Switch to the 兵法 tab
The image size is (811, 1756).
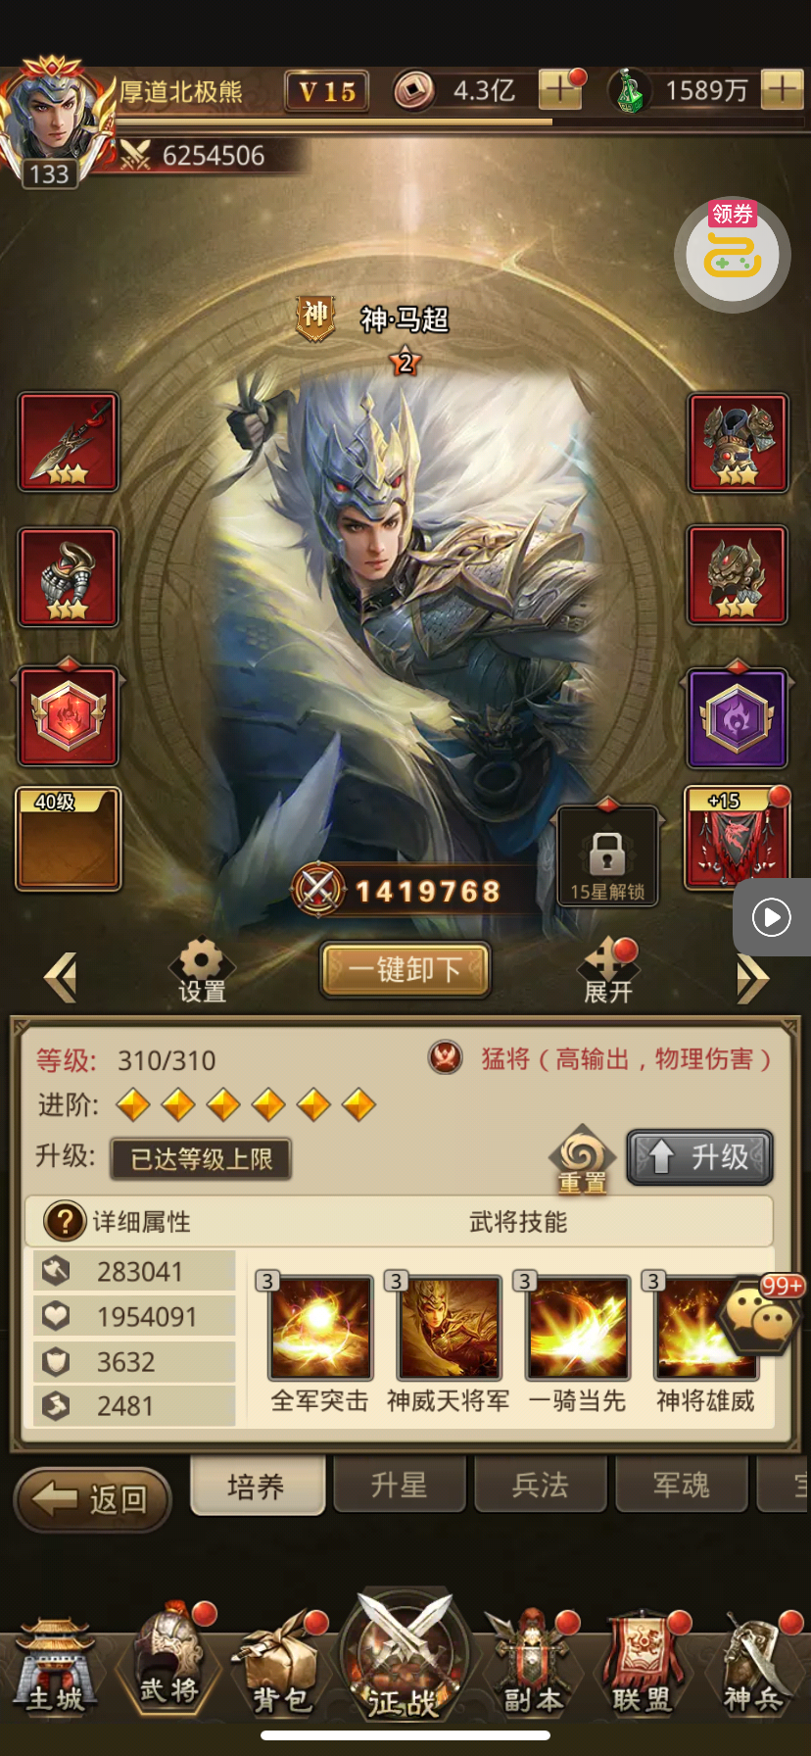tap(540, 1486)
